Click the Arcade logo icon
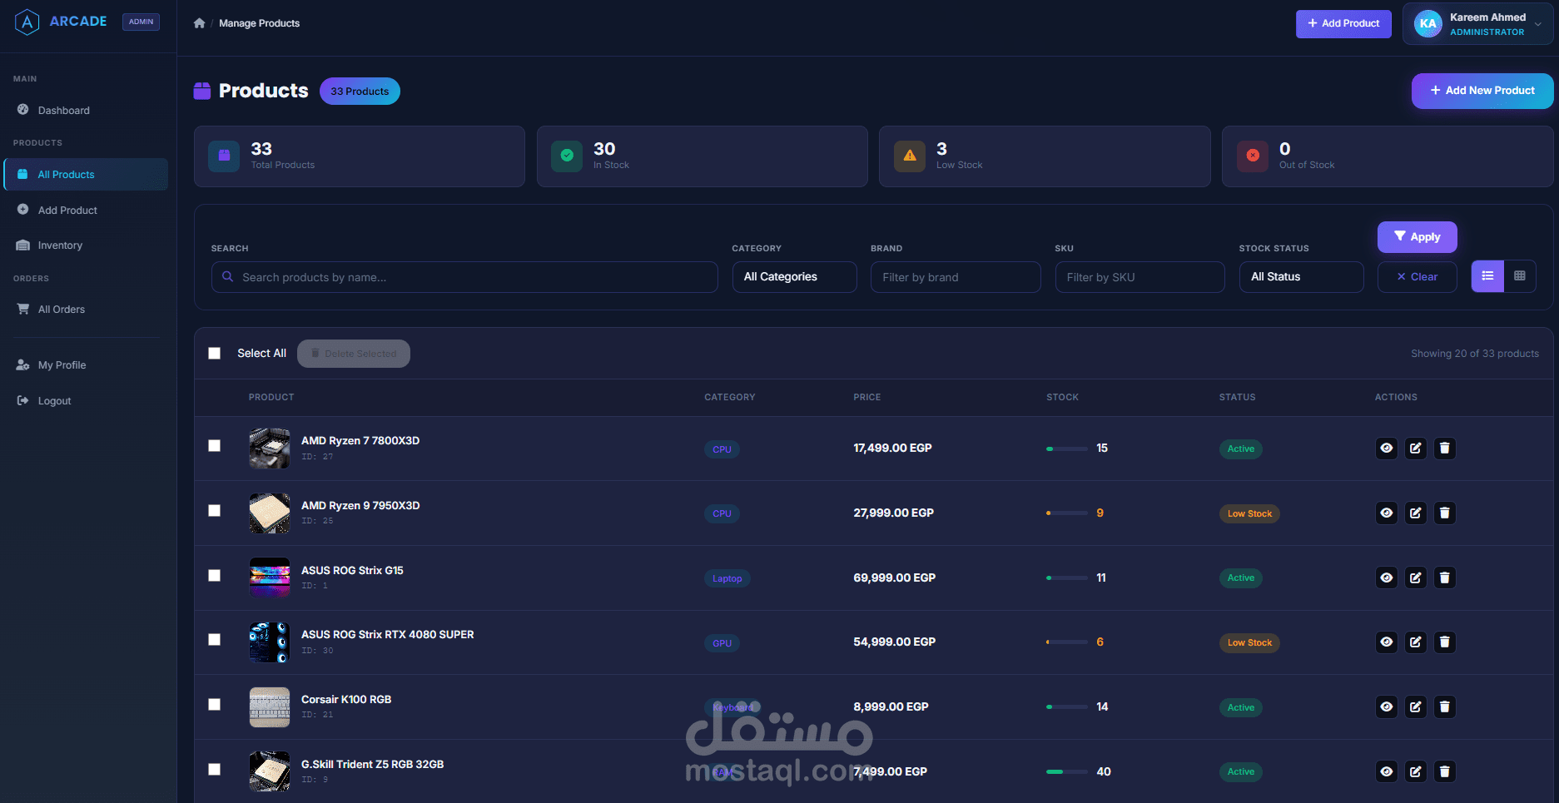Image resolution: width=1559 pixels, height=803 pixels. click(27, 22)
